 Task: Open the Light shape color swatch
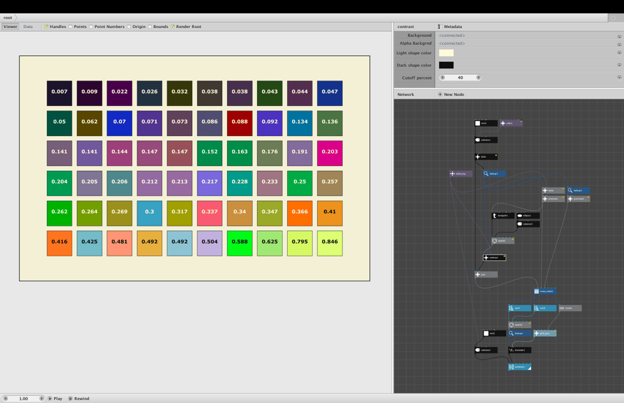tap(446, 53)
